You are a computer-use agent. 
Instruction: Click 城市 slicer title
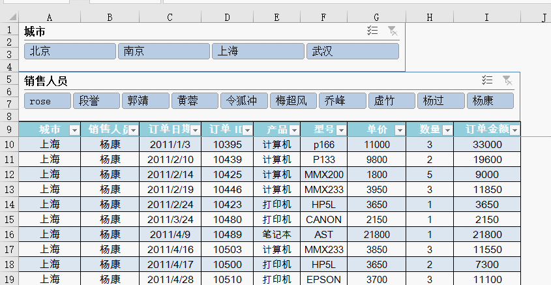[x=35, y=31]
